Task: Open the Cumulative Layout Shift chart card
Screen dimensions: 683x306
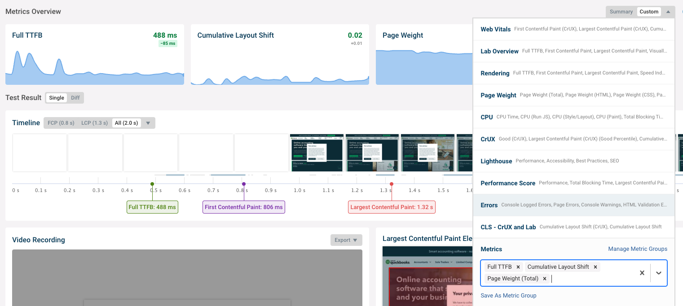Action: [280, 55]
